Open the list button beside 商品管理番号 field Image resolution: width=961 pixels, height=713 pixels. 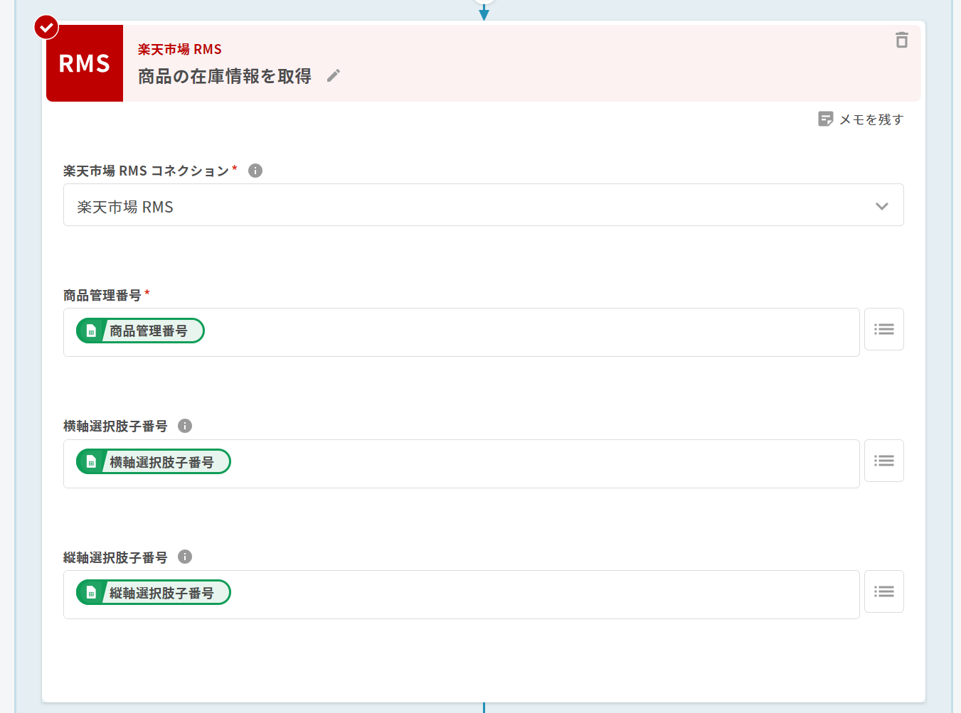[883, 329]
